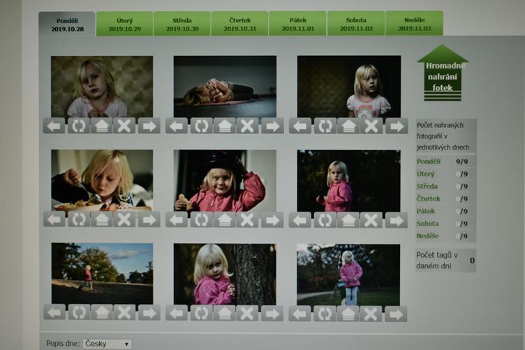Delete the girl with umbrella photo

click(371, 314)
